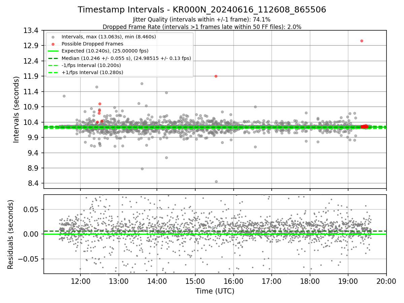The width and height of the screenshot is (404, 303).
Task: Click the y-axis label "Intervals (seconds)"
Action: (16, 109)
